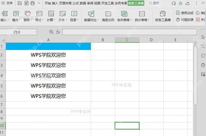Click the zoom magnifier icon by formula bar

[x=51, y=32]
